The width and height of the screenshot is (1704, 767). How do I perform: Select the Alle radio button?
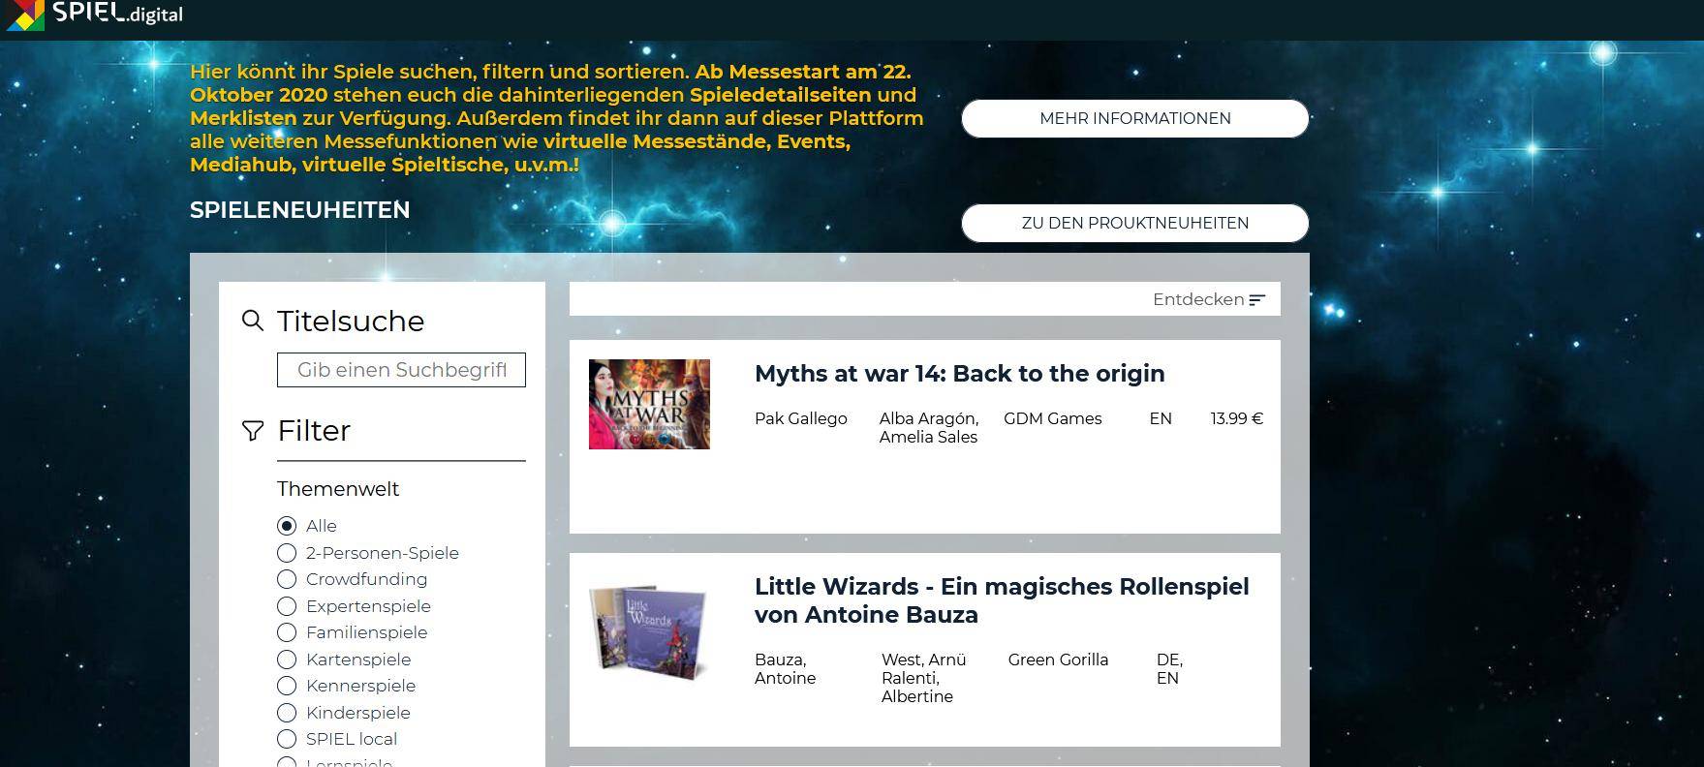tap(287, 526)
